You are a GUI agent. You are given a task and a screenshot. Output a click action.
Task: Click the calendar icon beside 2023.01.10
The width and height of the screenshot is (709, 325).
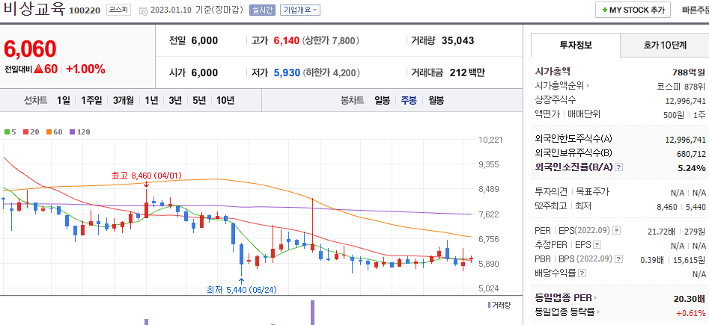(143, 10)
